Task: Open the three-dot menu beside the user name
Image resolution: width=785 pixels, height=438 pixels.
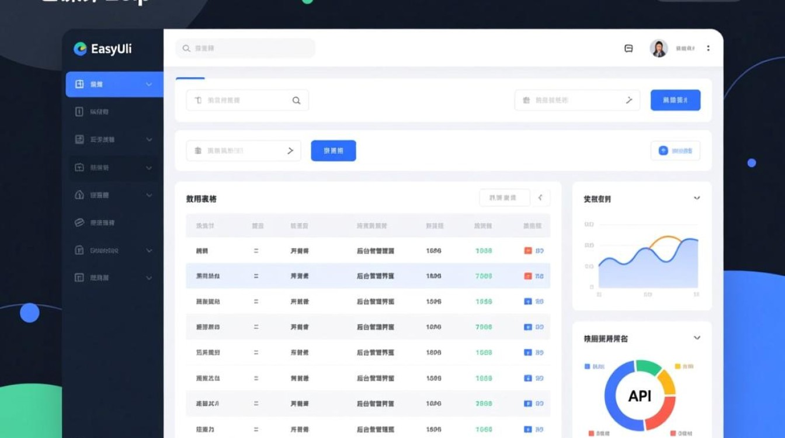Action: (x=708, y=48)
